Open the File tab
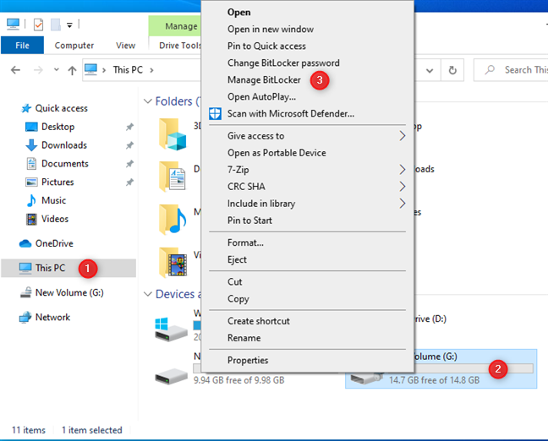The height and width of the screenshot is (441, 548). coord(22,46)
